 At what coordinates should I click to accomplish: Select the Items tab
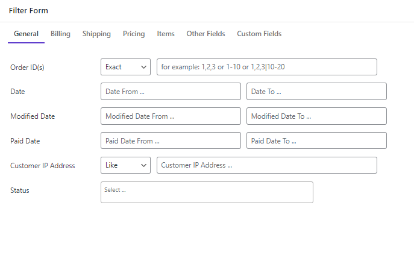166,34
